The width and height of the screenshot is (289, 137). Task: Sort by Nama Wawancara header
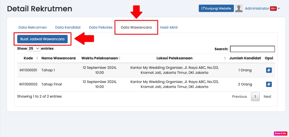(58, 58)
